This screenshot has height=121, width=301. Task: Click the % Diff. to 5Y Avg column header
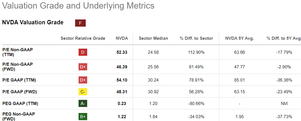[x=283, y=38]
